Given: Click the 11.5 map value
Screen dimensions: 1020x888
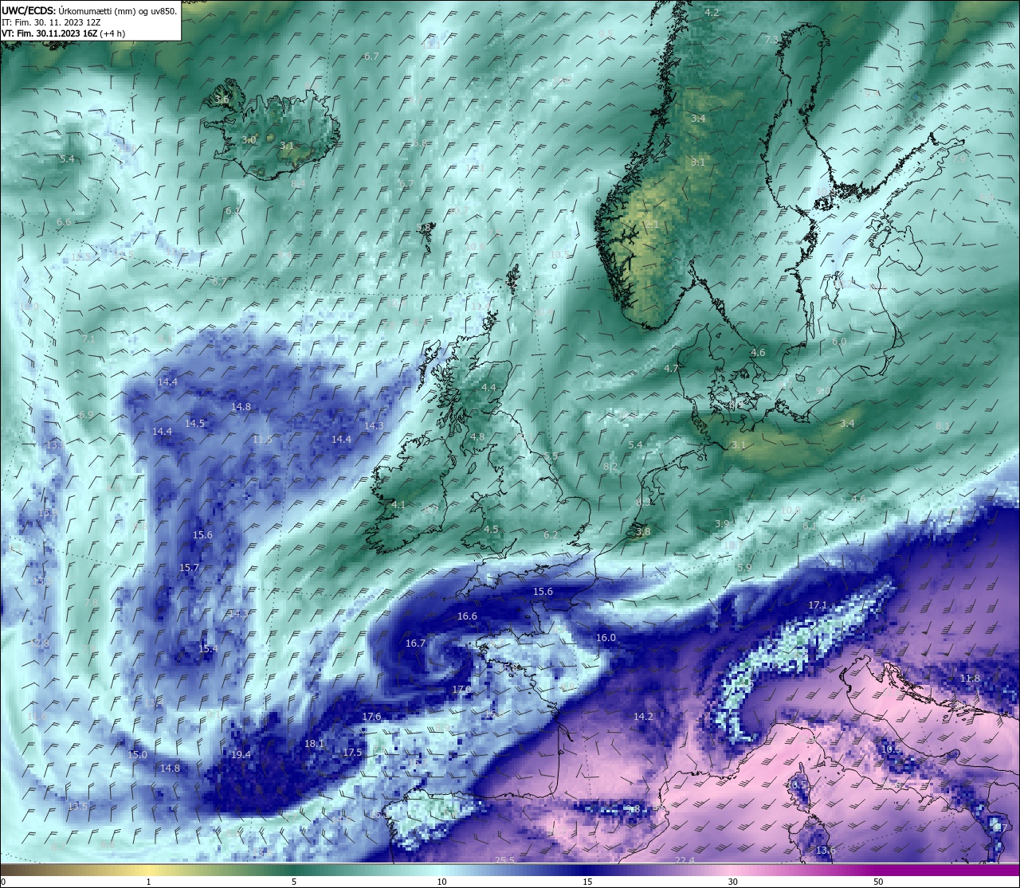Looking at the screenshot, I should pyautogui.click(x=262, y=439).
